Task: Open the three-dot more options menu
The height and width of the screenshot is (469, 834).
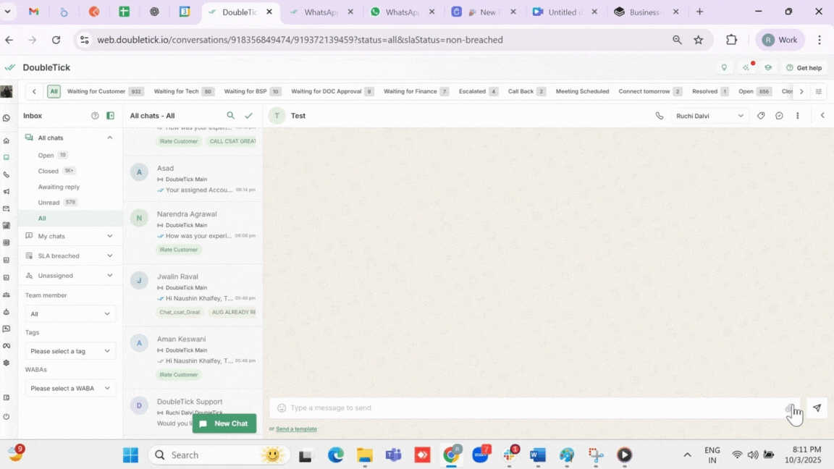Action: point(798,116)
